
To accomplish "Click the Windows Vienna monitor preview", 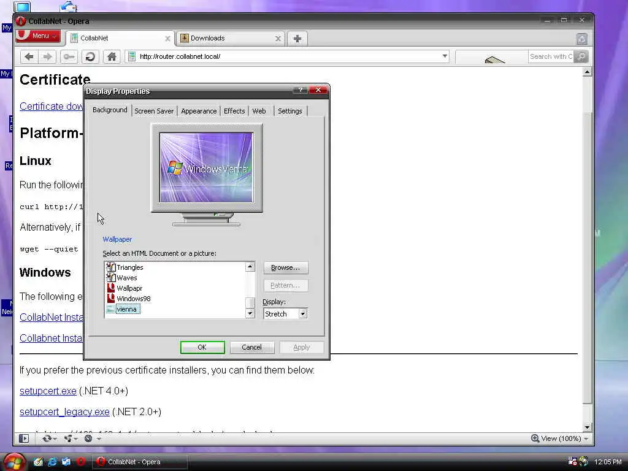I will [x=206, y=167].
